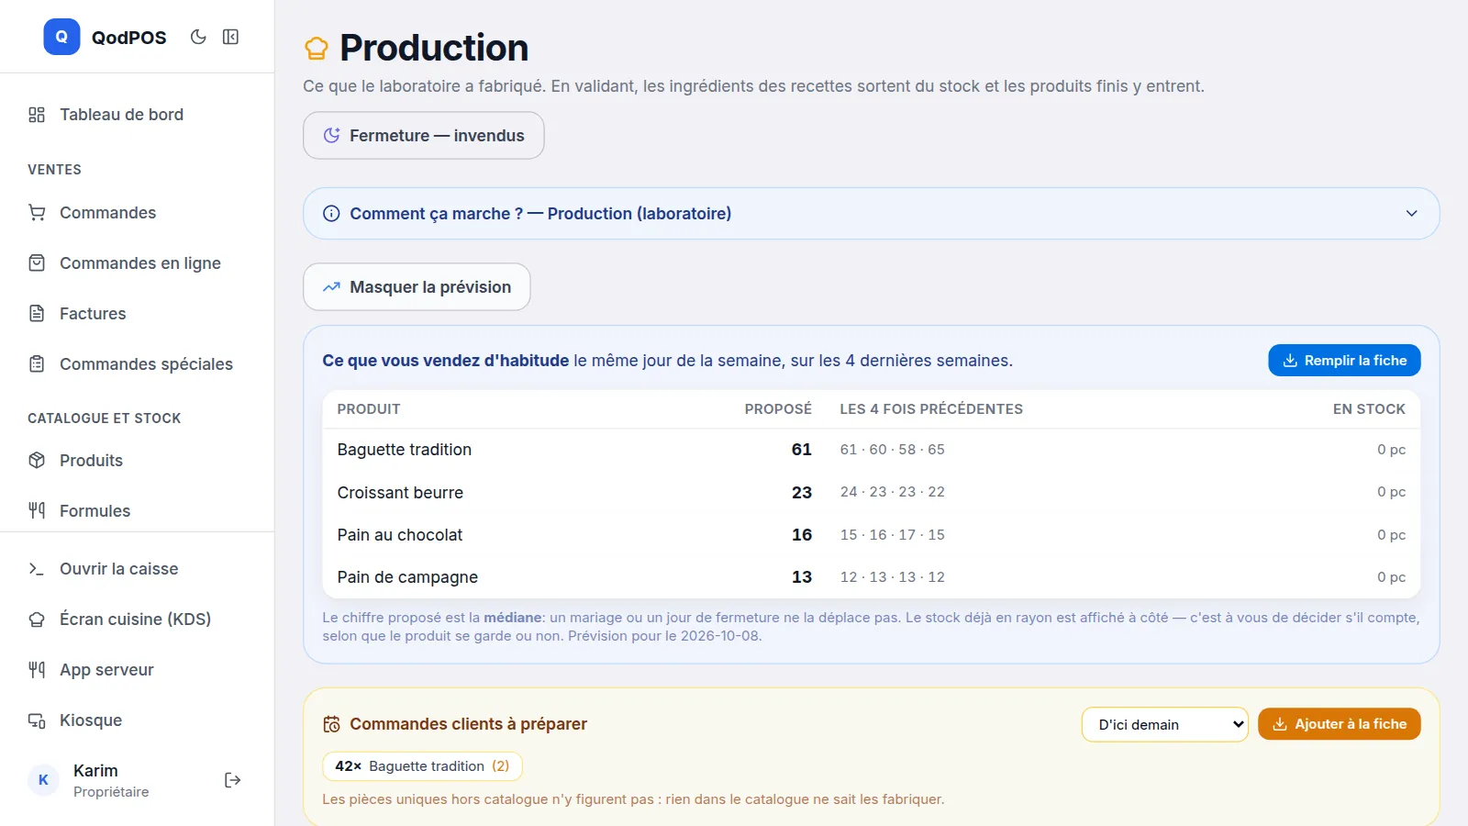Image resolution: width=1468 pixels, height=826 pixels.
Task: Click Remplir la fiche button
Action: click(1344, 361)
